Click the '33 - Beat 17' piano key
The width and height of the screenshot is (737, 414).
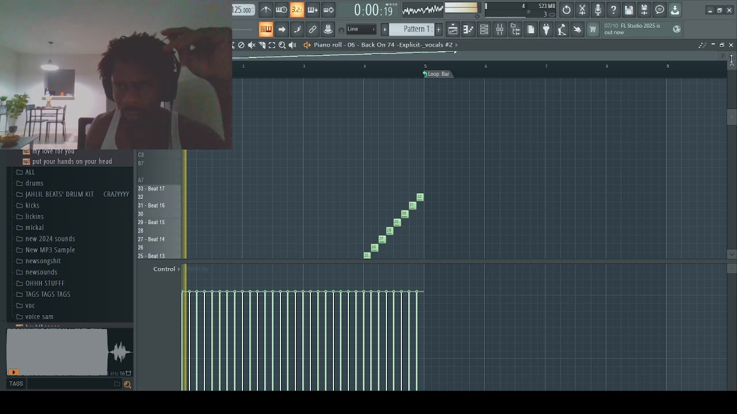click(x=159, y=189)
